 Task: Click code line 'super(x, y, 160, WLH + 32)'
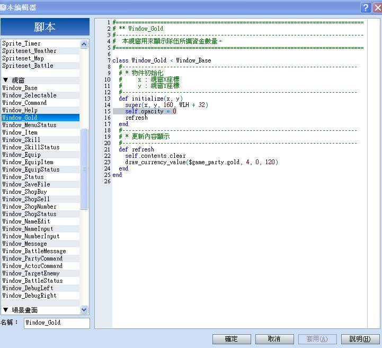(167, 105)
